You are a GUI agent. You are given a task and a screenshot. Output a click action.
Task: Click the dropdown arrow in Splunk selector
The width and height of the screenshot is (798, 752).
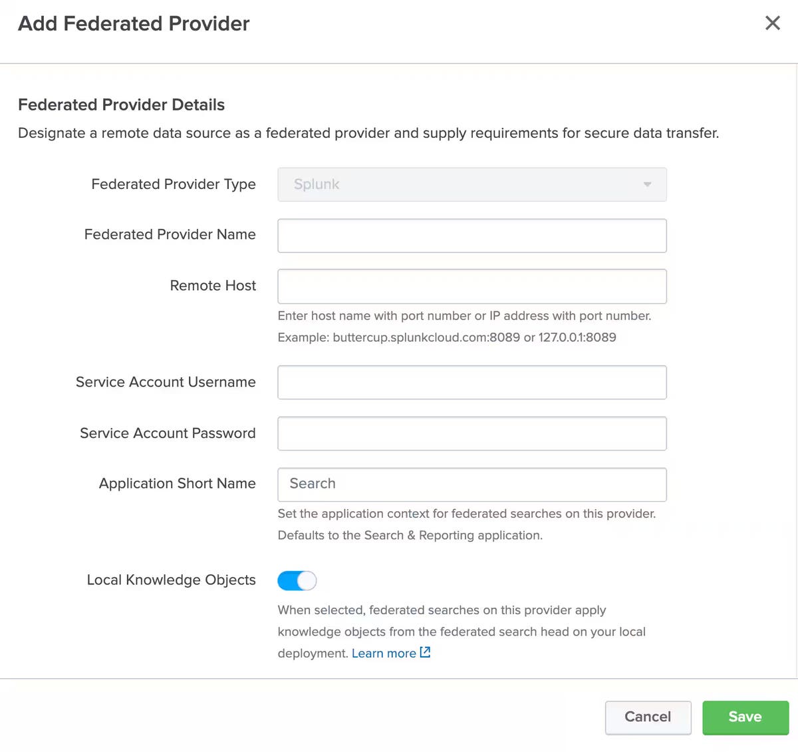[x=647, y=184]
